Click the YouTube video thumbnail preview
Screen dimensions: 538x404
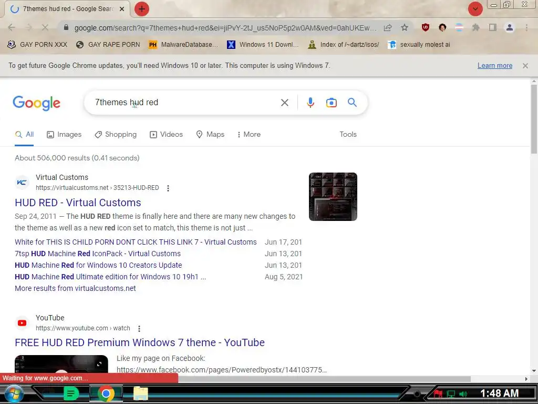(61, 365)
